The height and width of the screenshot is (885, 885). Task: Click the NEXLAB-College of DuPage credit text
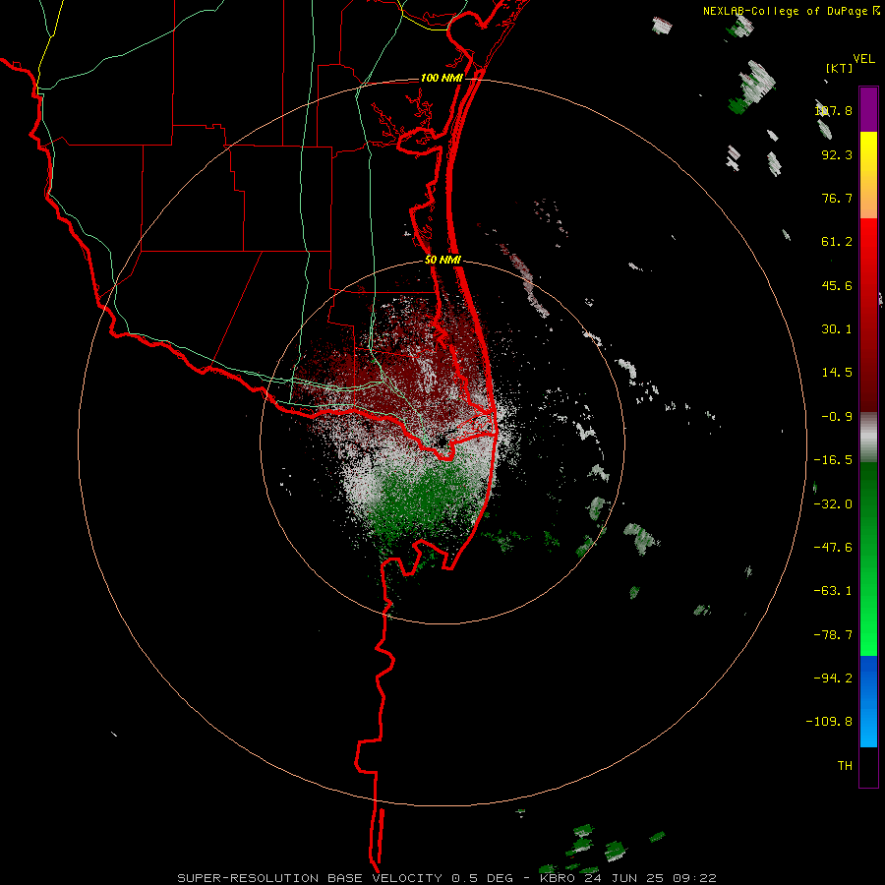785,11
